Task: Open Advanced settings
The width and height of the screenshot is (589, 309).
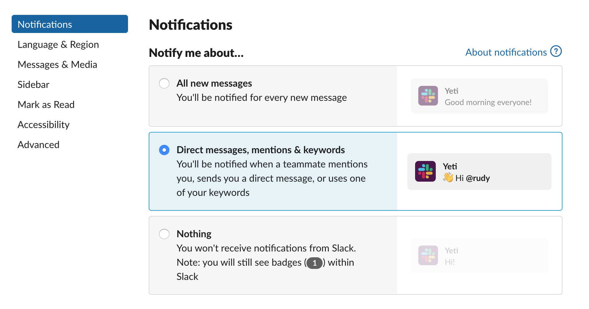Action: (x=38, y=144)
